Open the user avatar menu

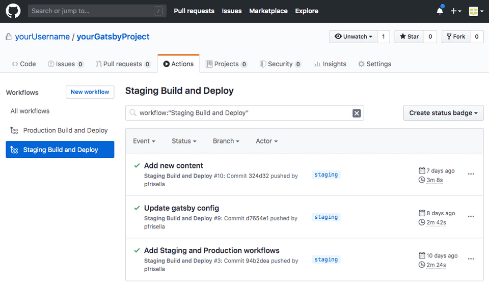(x=476, y=11)
